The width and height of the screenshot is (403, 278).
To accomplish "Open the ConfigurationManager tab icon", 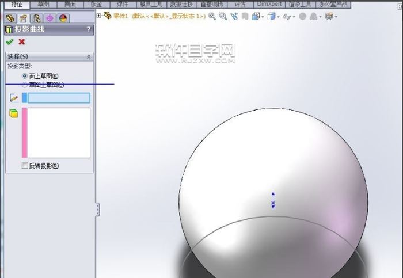I will [x=36, y=18].
